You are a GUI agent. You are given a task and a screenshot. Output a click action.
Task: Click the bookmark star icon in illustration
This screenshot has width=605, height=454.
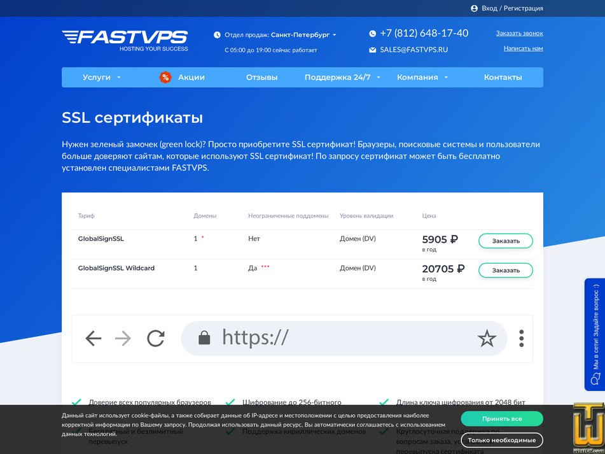[487, 338]
